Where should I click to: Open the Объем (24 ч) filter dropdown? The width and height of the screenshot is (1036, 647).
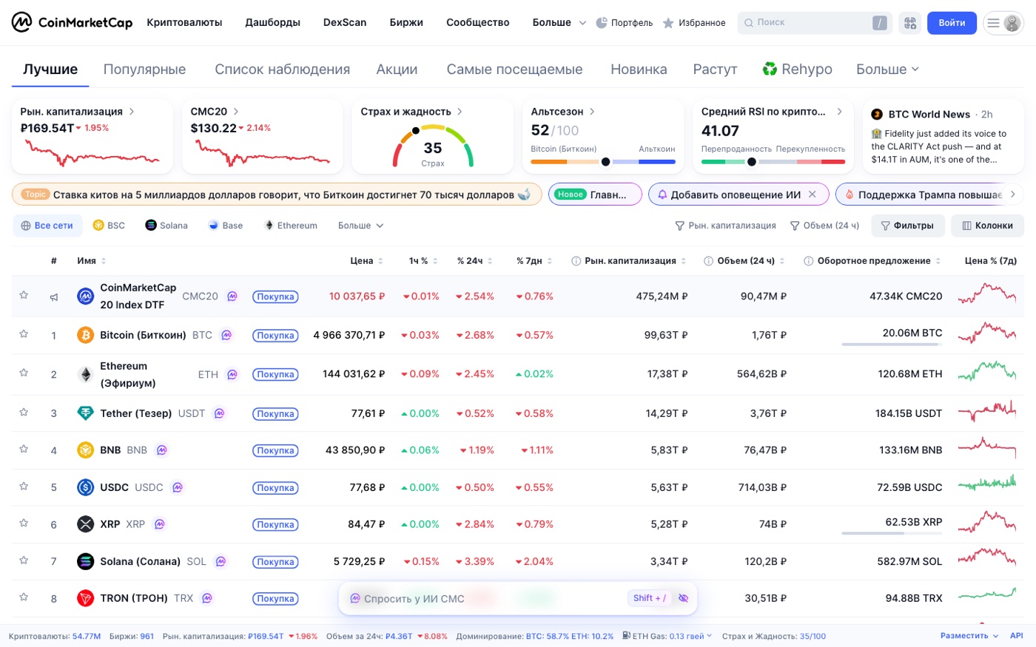pyautogui.click(x=824, y=226)
